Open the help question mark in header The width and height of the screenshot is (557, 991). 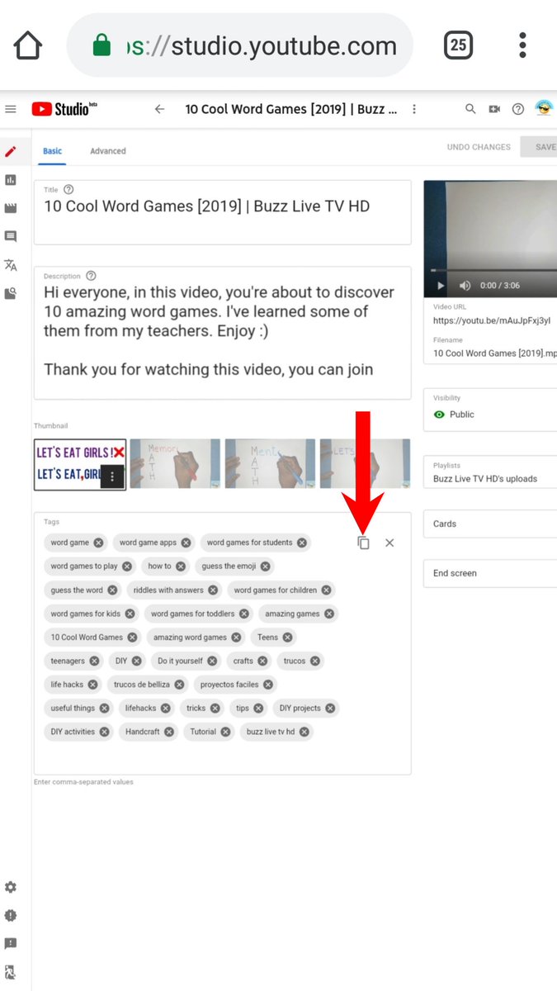[x=518, y=109]
